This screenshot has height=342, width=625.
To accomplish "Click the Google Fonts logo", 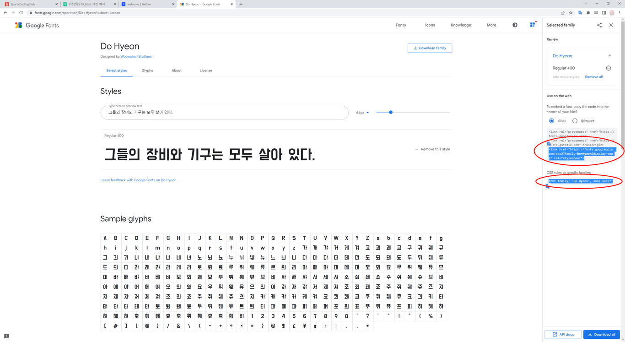I will (37, 25).
